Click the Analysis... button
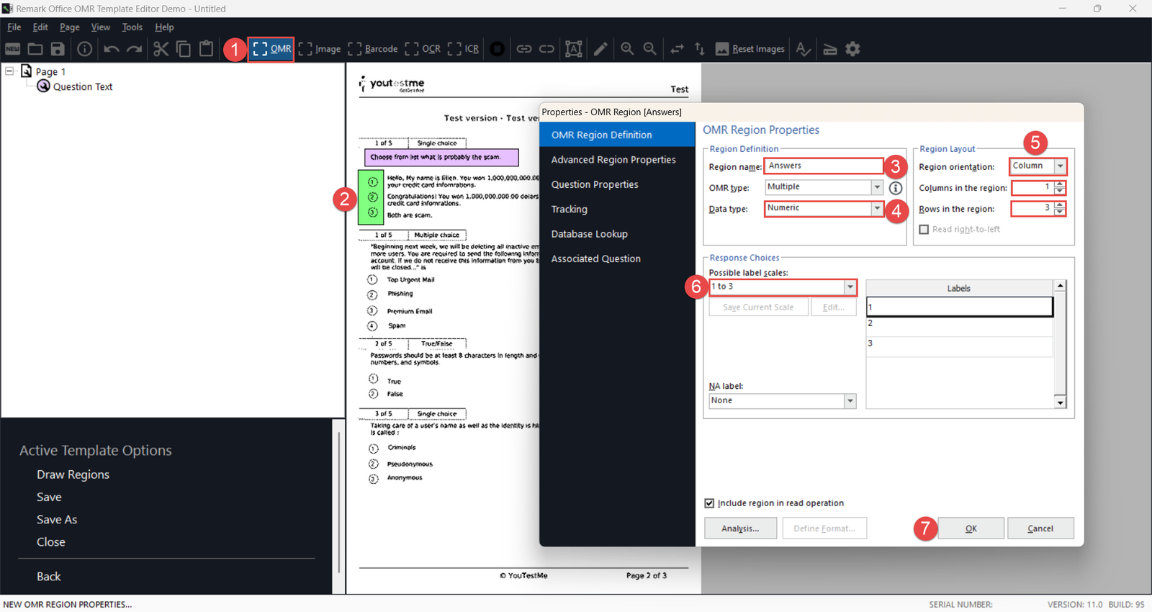1152x612 pixels. click(740, 528)
